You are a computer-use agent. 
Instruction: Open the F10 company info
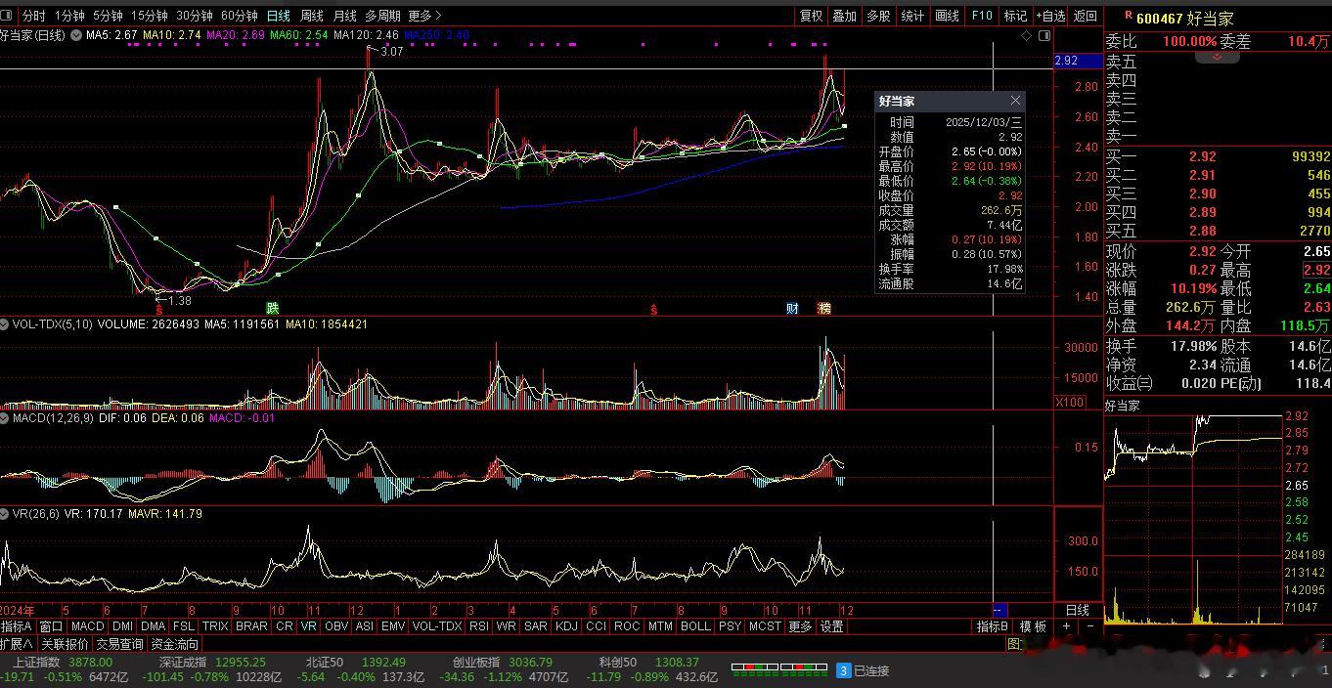[981, 16]
